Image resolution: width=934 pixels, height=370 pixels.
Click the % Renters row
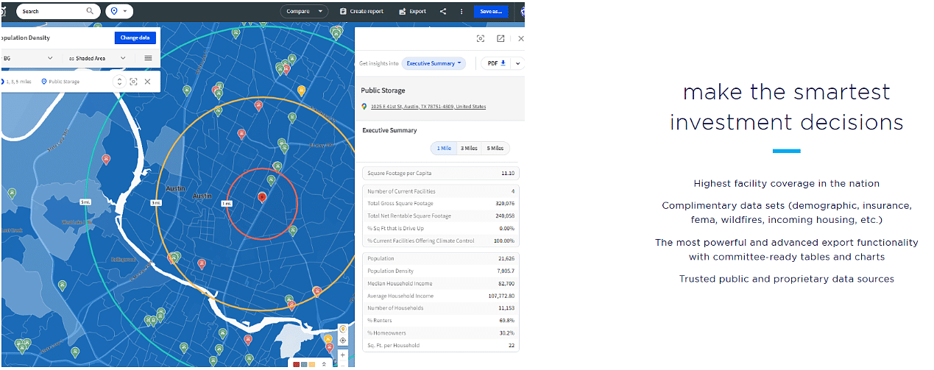(441, 321)
